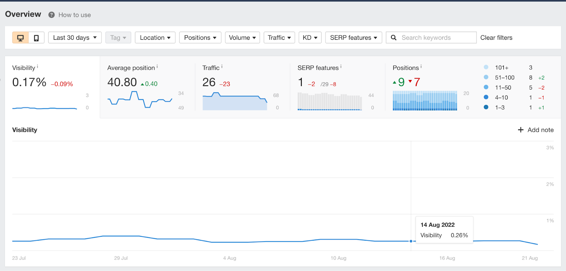Open the SERP features filter dropdown
Image resolution: width=566 pixels, height=271 pixels.
click(354, 38)
